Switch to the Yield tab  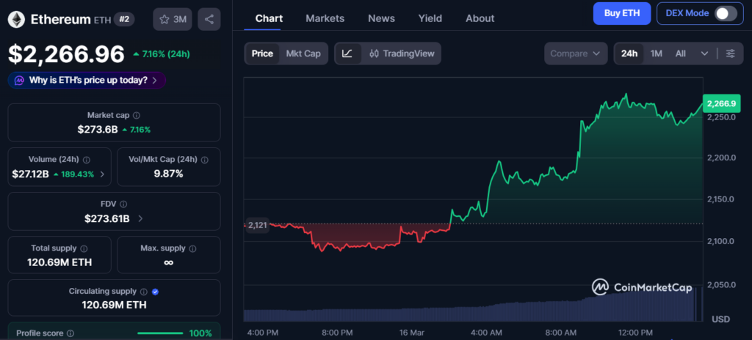tap(430, 18)
